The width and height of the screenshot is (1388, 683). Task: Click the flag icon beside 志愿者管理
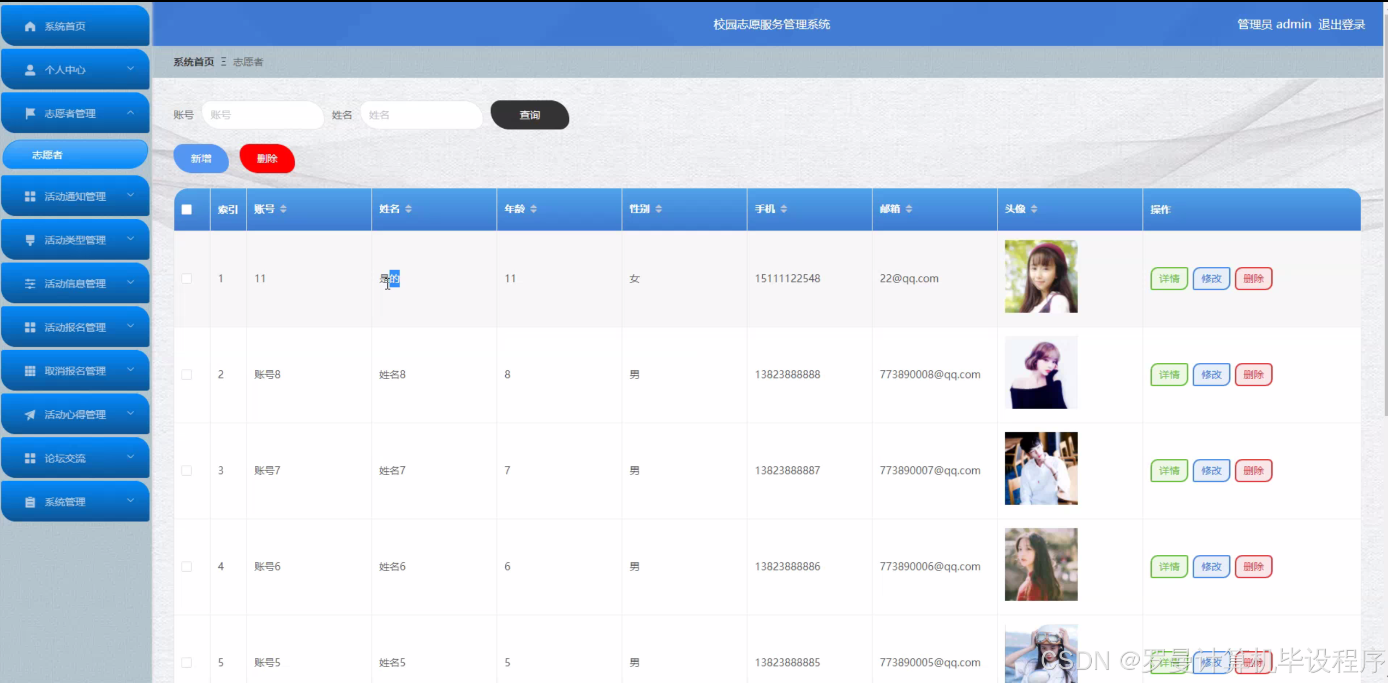coord(30,113)
